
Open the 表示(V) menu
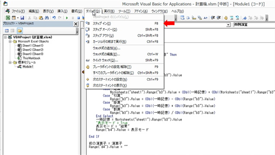(x=48, y=11)
